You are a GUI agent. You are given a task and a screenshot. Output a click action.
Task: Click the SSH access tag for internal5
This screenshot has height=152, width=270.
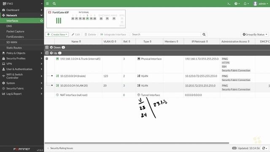[224, 67]
